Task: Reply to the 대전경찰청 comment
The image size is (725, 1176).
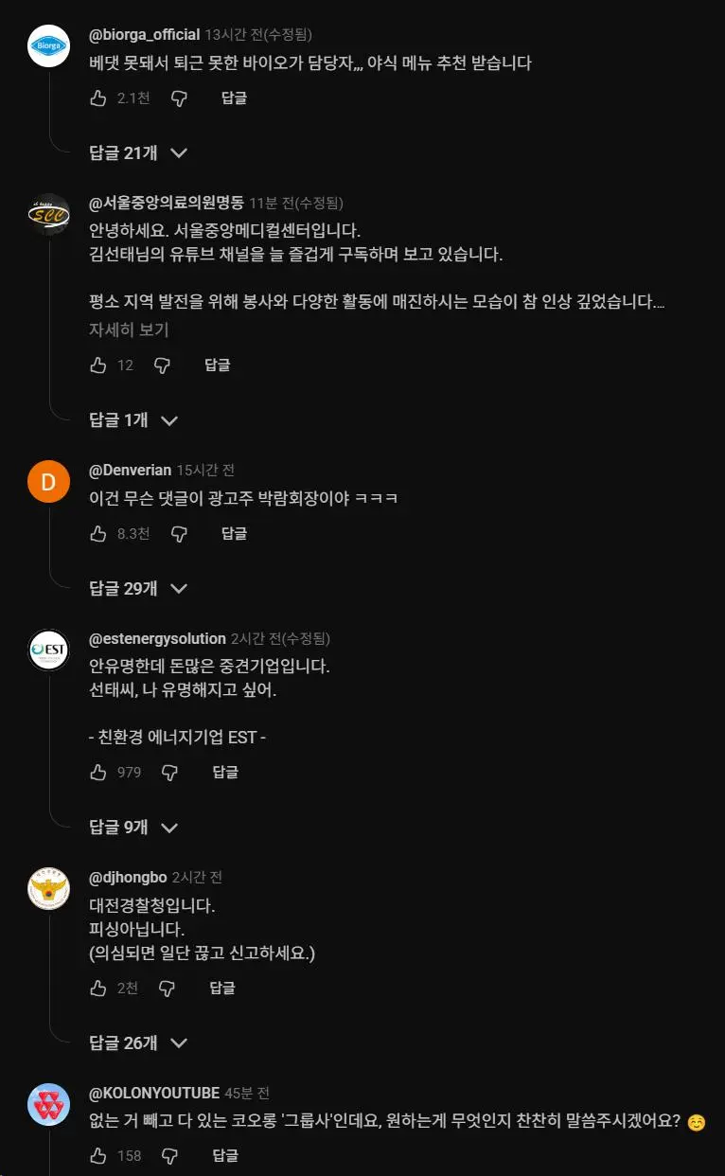Action: point(222,988)
